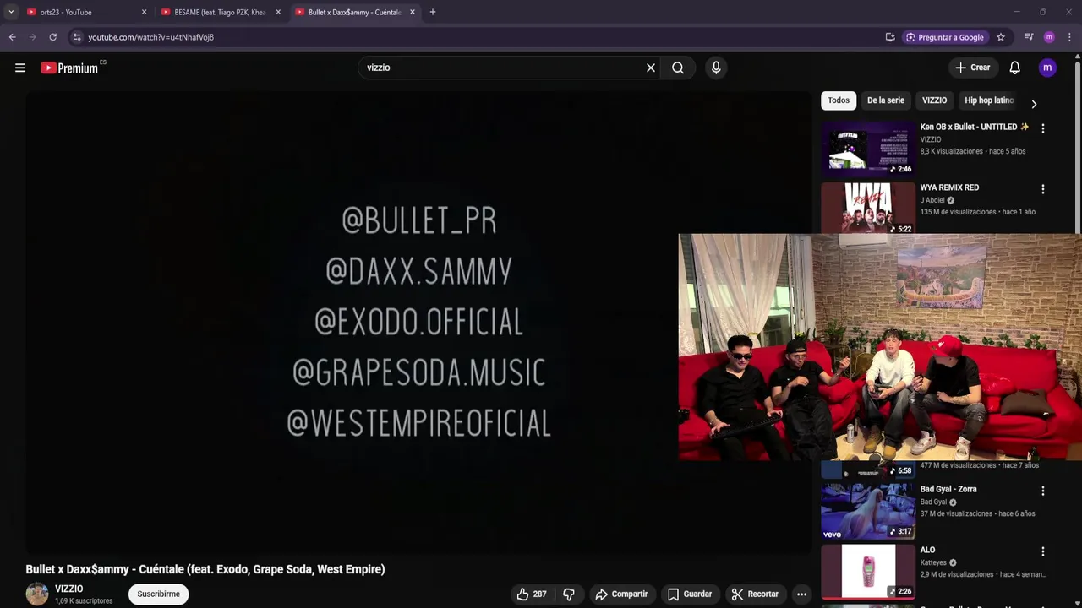
Task: Start voice search with the microphone
Action: point(716,68)
